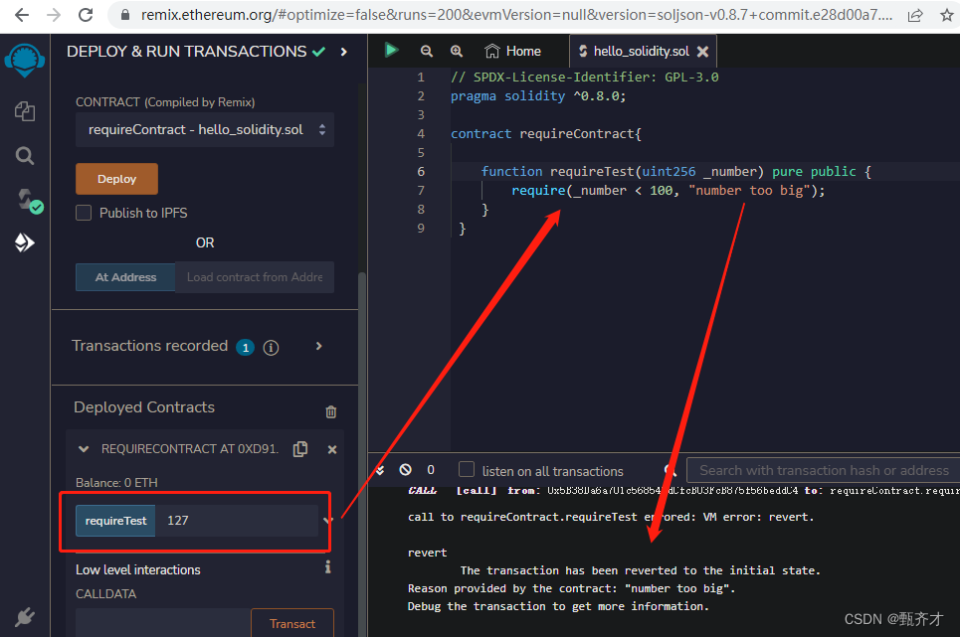Search with transaction hash or address field
The image size is (960, 637).
pyautogui.click(x=824, y=470)
